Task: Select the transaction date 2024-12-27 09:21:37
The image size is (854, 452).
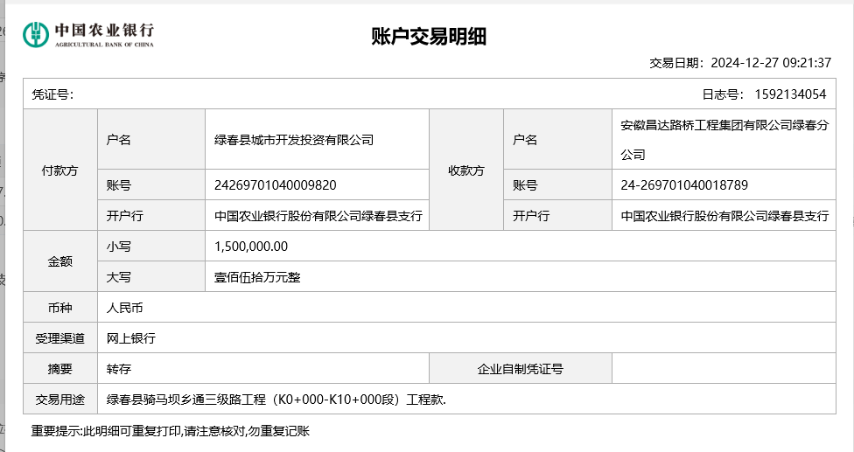Action: (x=770, y=63)
